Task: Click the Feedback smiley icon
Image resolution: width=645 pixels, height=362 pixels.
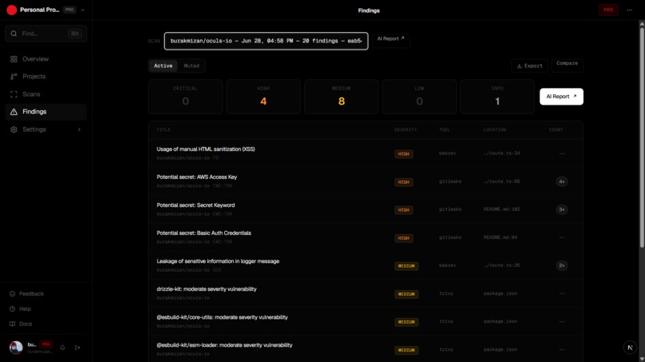Action: tap(12, 294)
